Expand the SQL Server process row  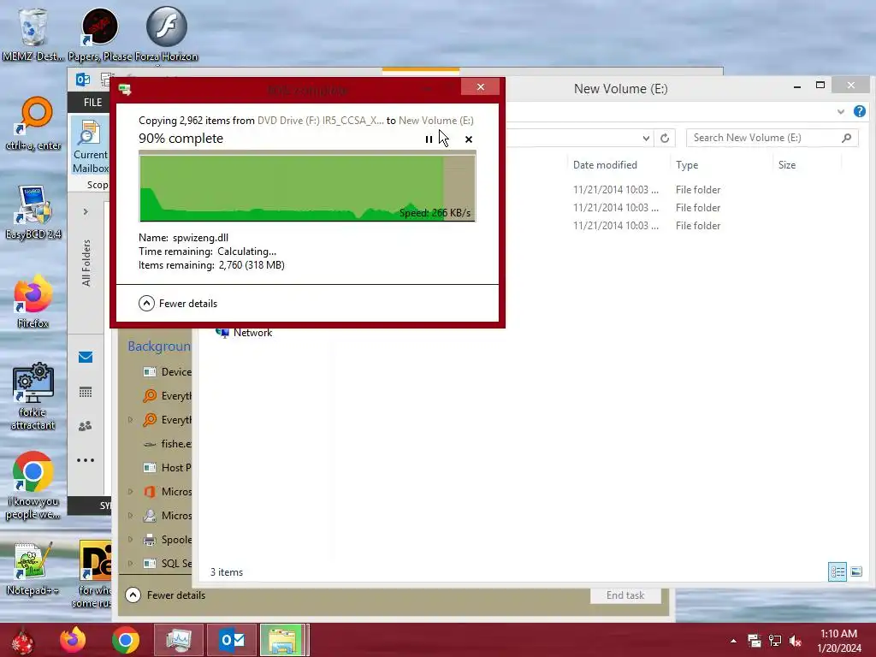(131, 563)
